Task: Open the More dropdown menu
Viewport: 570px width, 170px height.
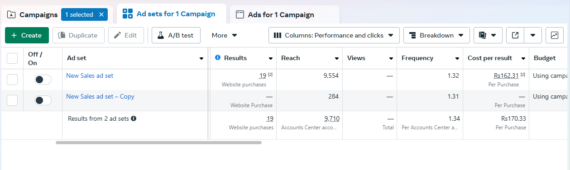Action: point(225,35)
